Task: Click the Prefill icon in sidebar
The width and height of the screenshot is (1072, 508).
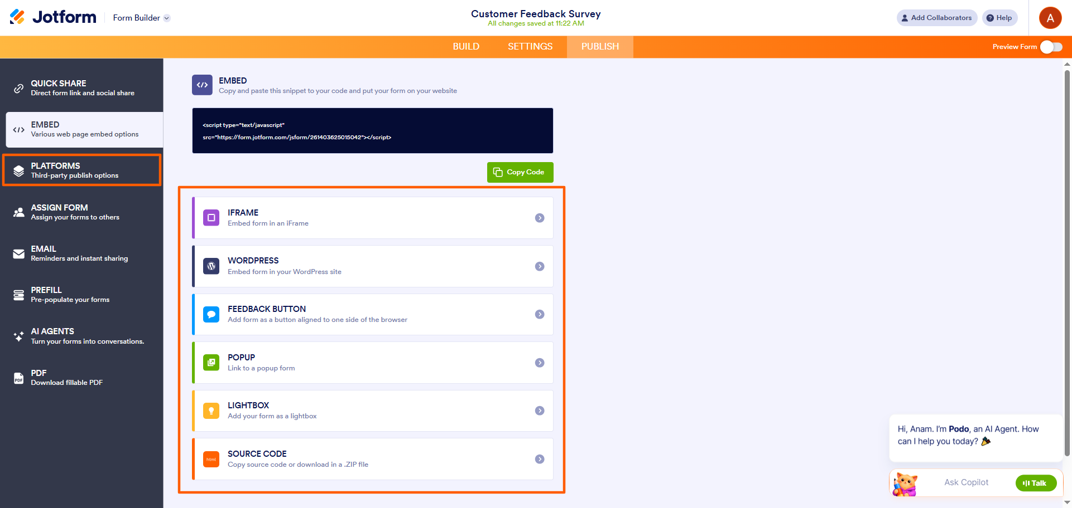Action: pyautogui.click(x=18, y=295)
